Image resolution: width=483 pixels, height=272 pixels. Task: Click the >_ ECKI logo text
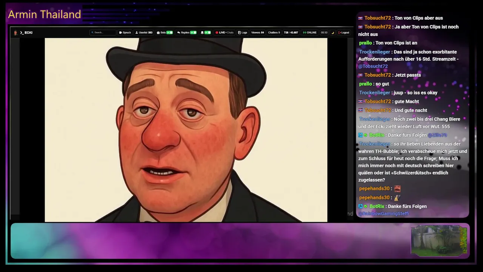(x=26, y=32)
